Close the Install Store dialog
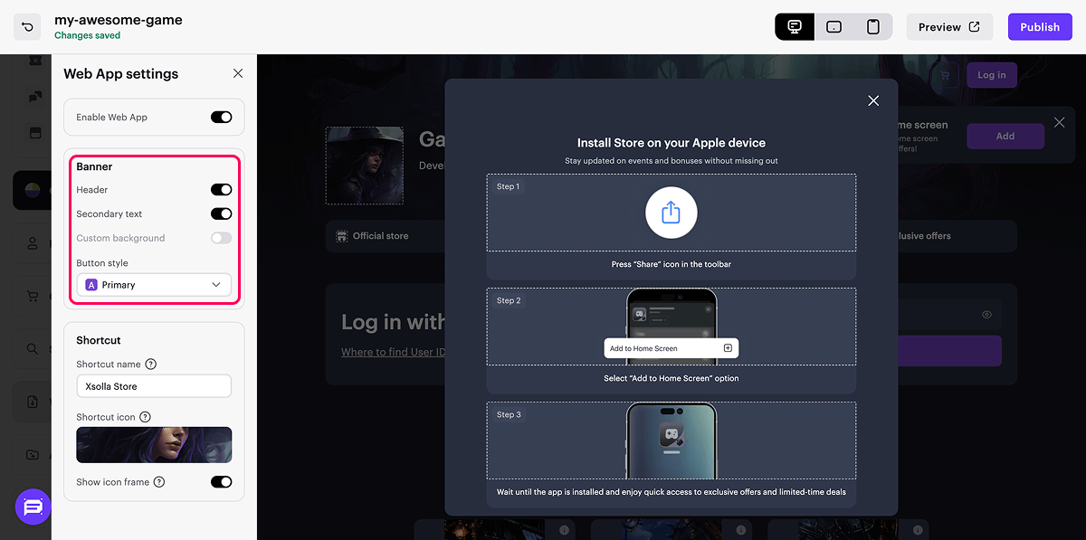Screen dimensions: 1086x540 tap(873, 101)
